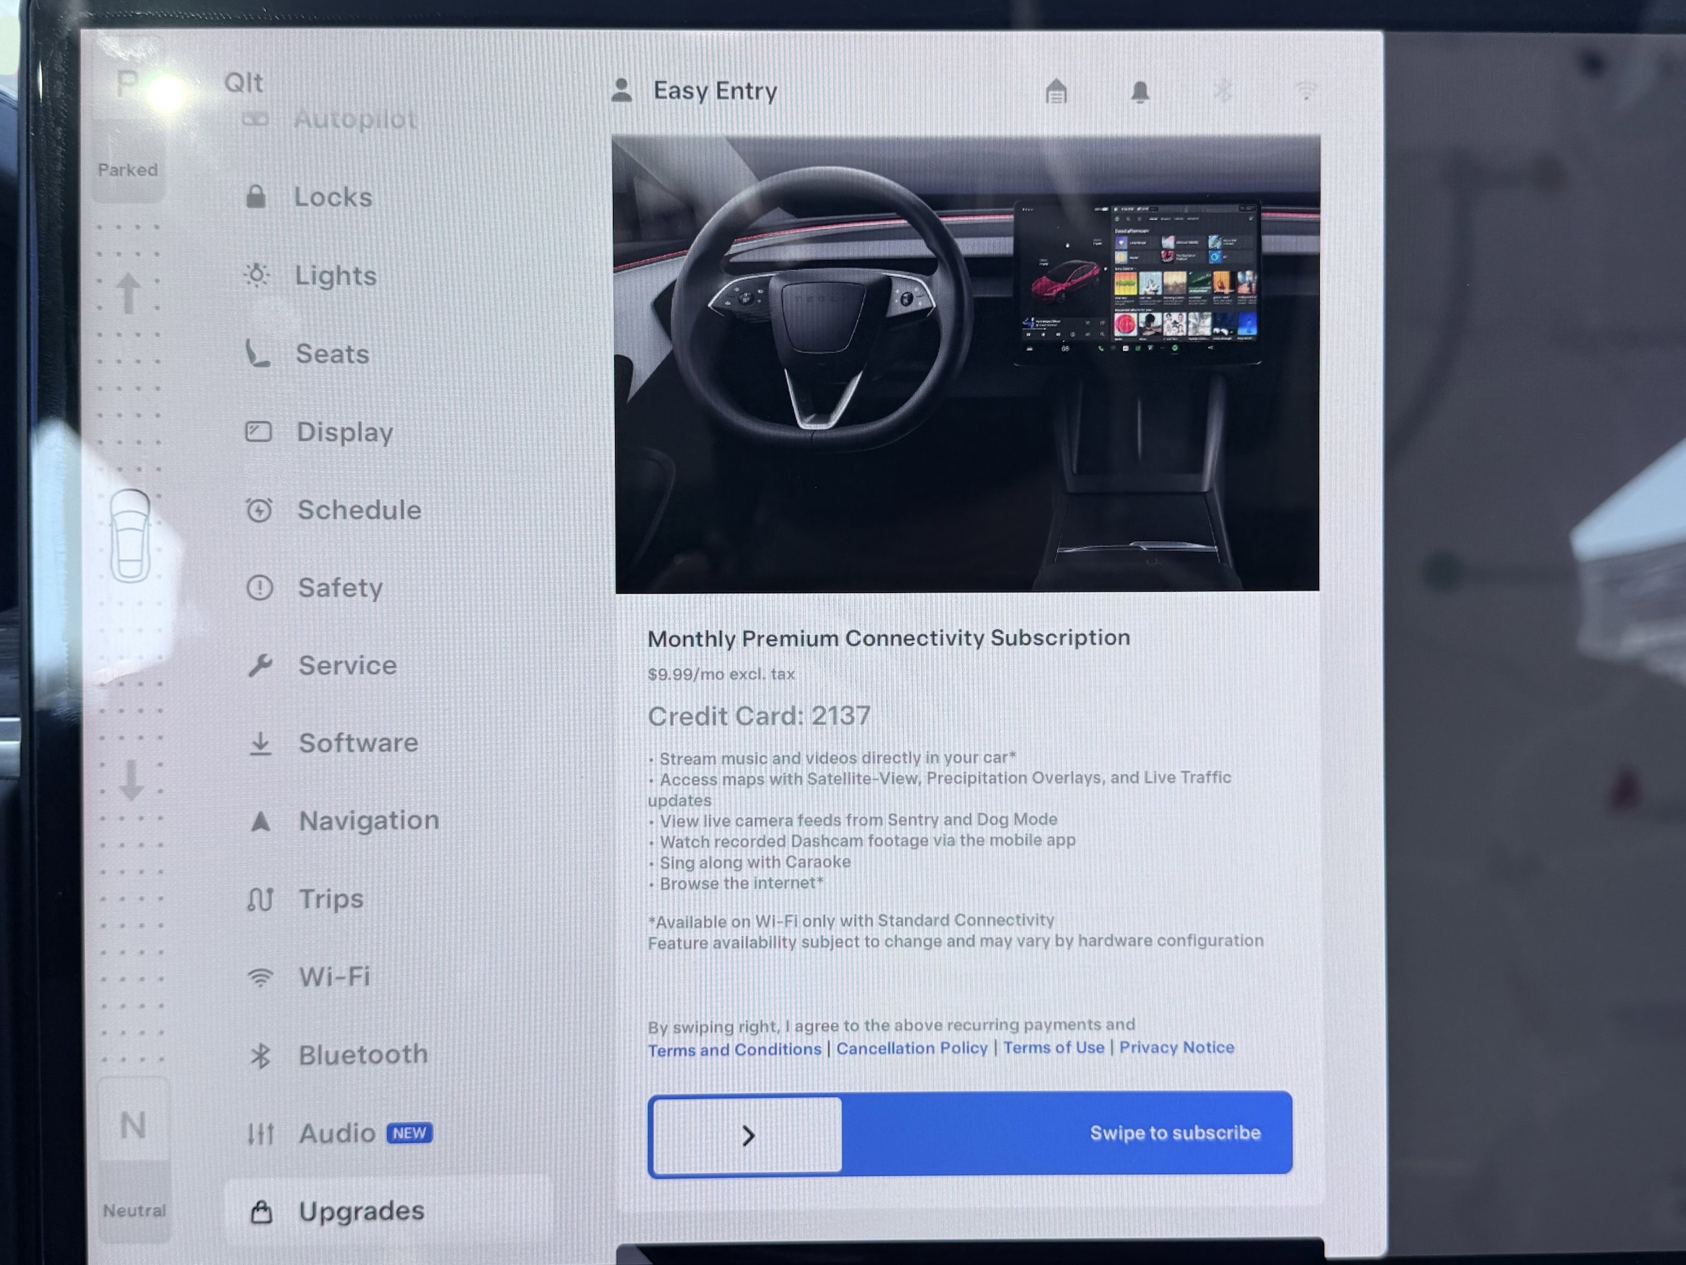
Task: Tap the Bluetooth status icon in header
Action: (x=1223, y=92)
